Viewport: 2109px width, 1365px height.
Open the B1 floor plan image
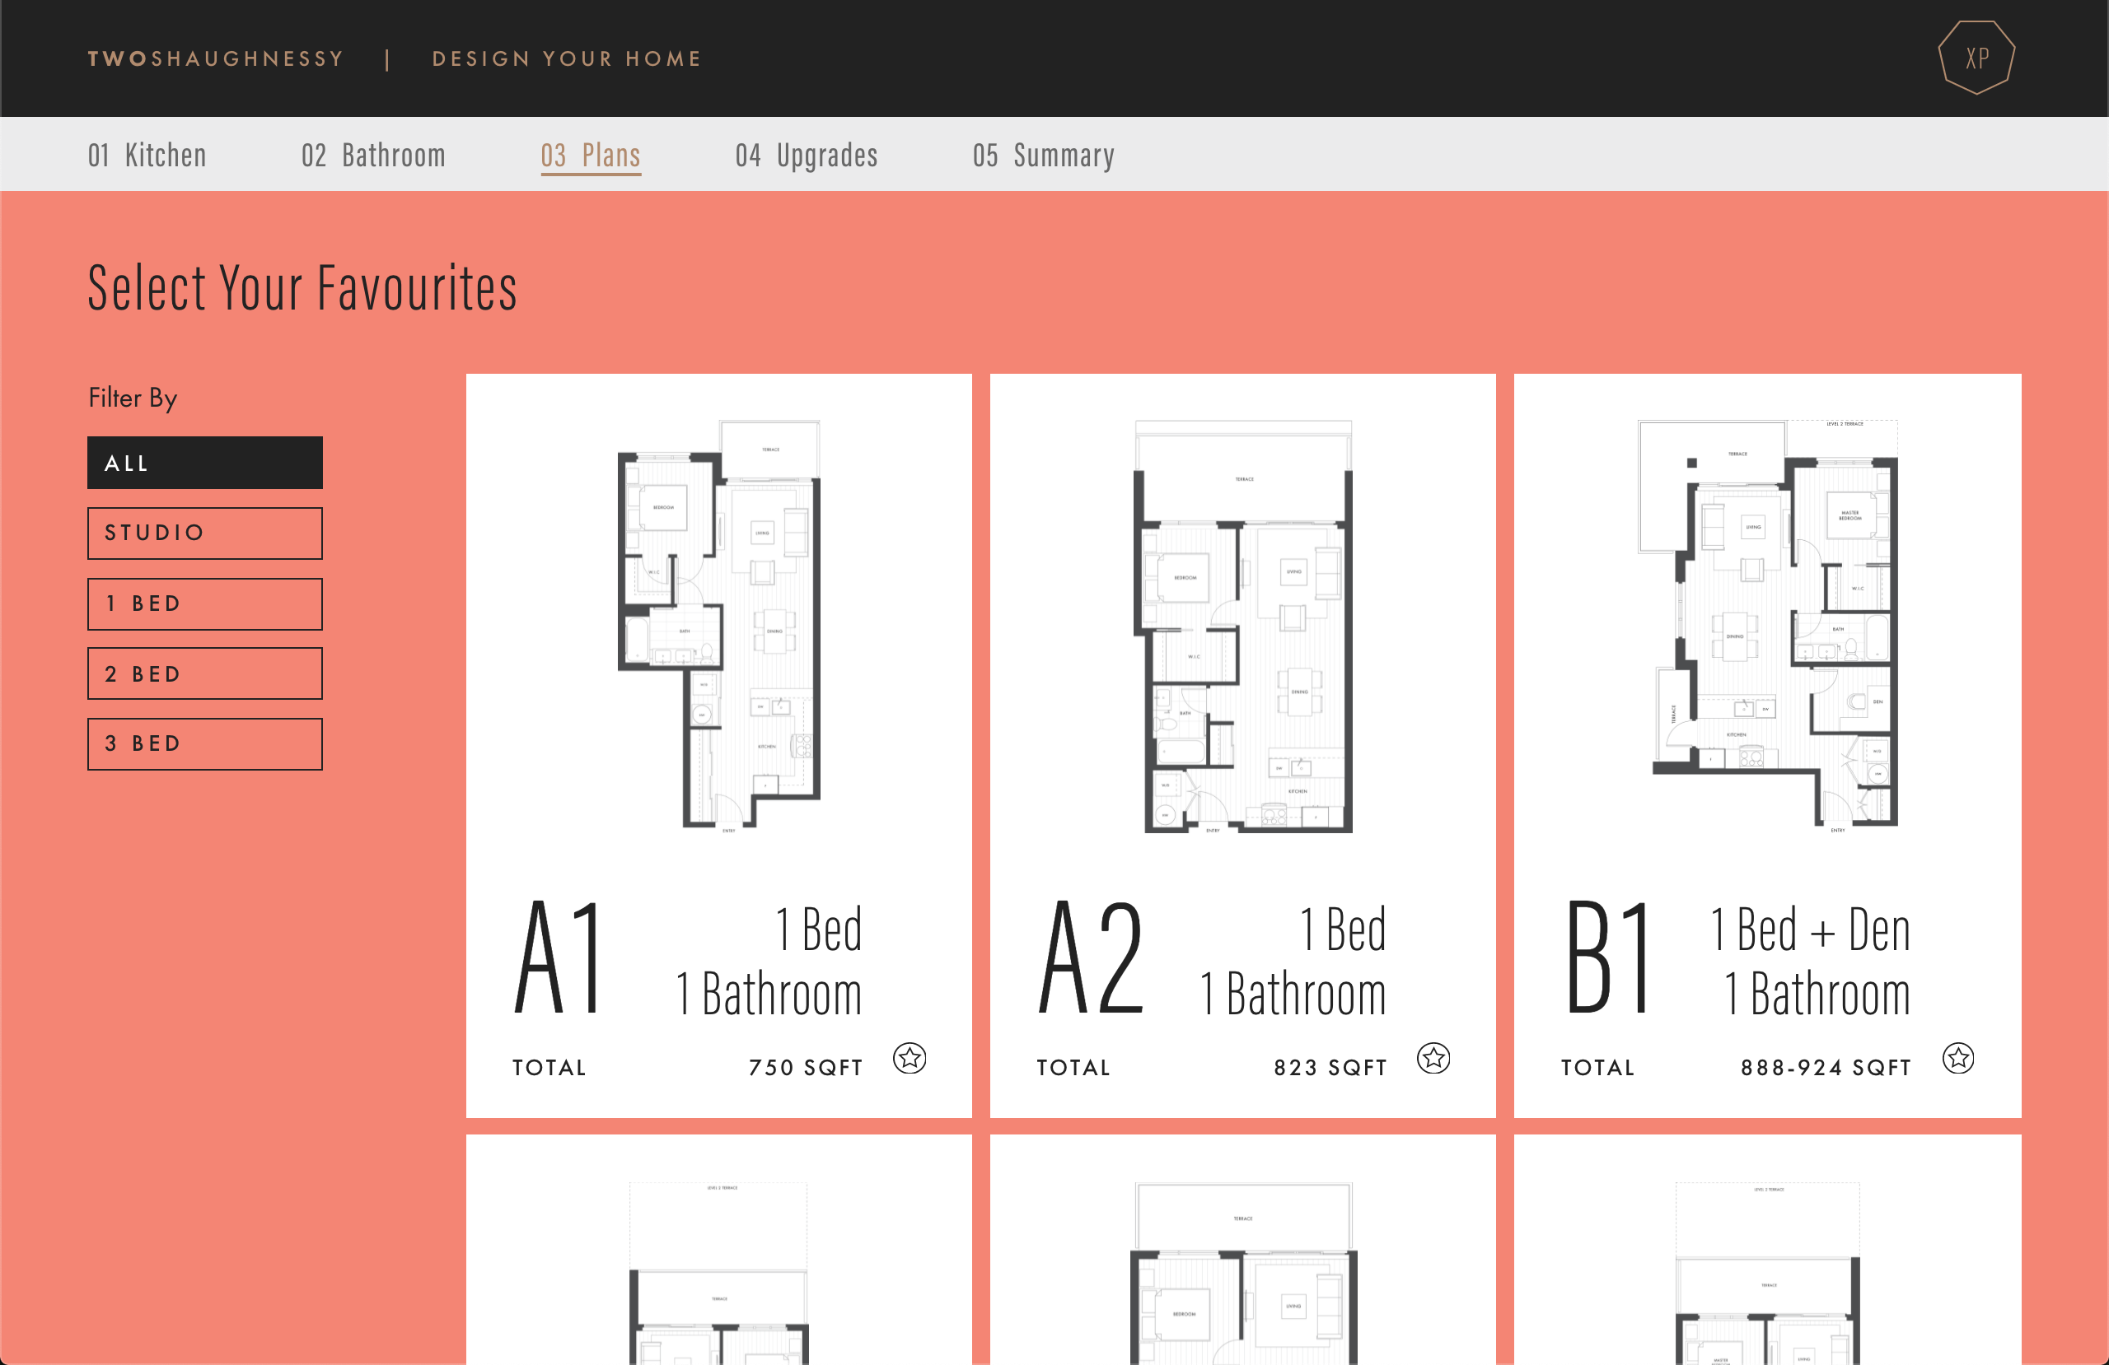click(x=1767, y=626)
